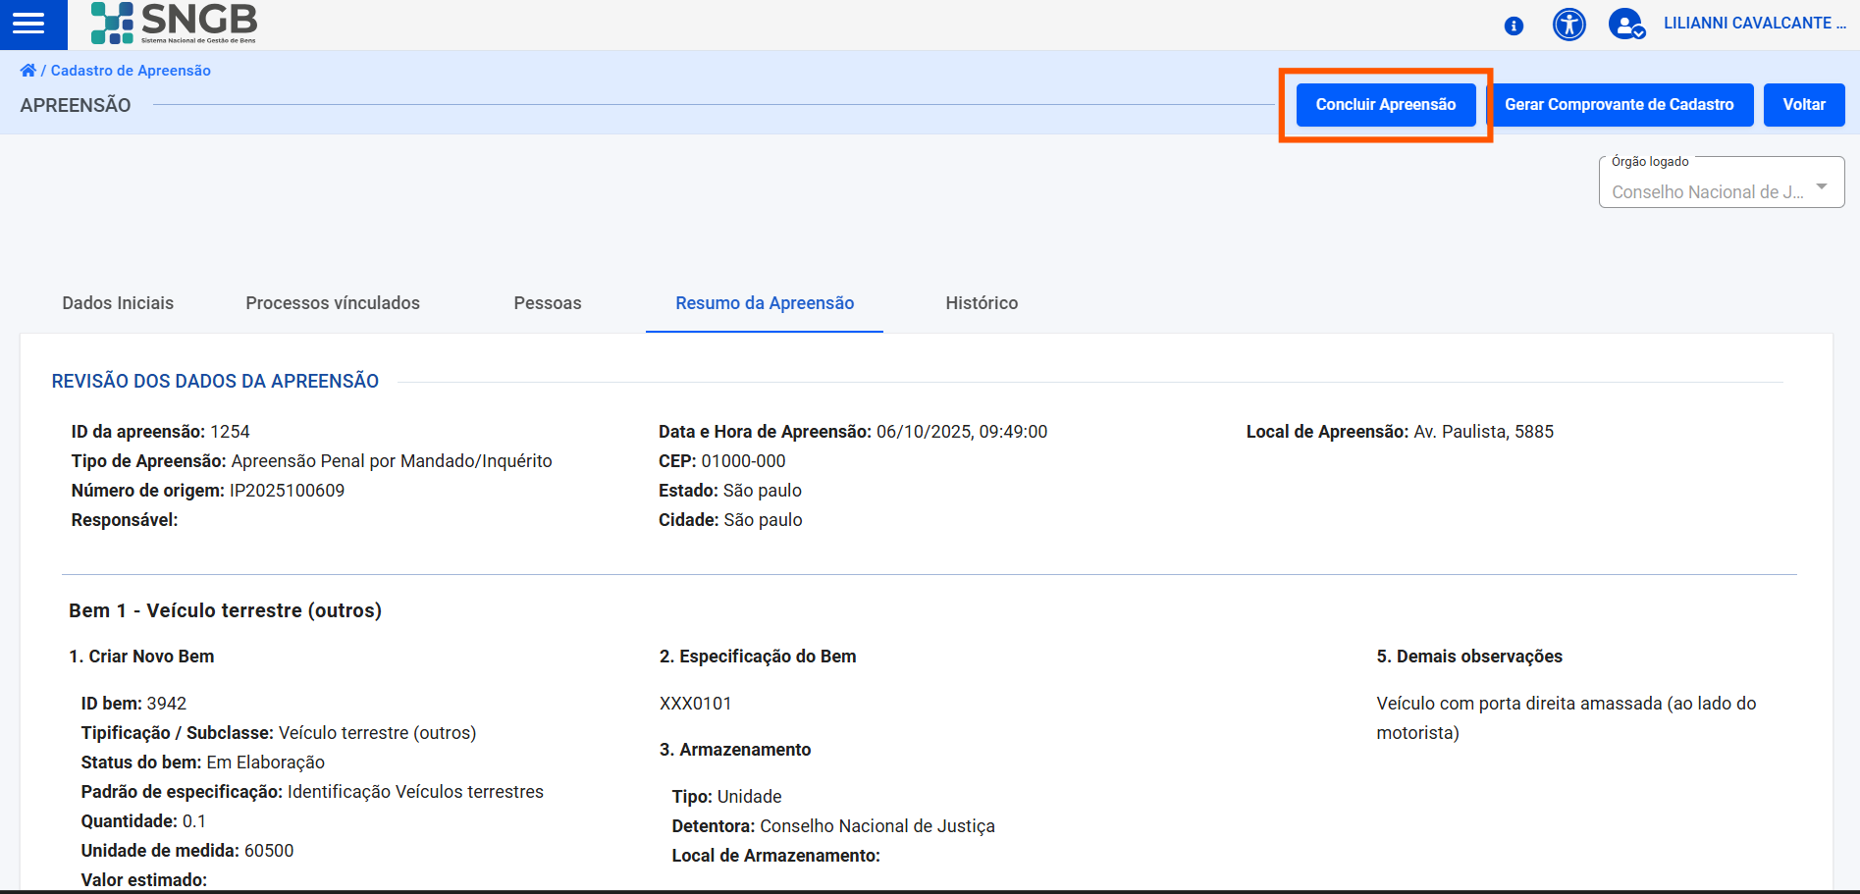
Task: Open the Cadastro de Apreensão breadcrumb link
Action: [131, 70]
